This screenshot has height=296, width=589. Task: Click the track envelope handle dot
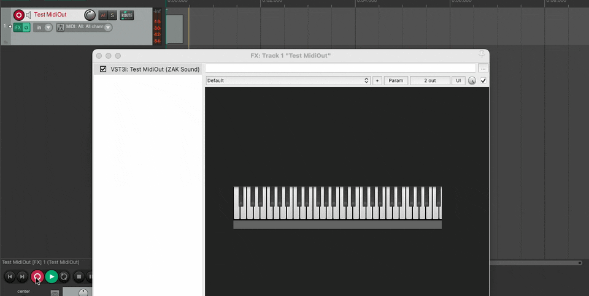[x=10, y=26]
